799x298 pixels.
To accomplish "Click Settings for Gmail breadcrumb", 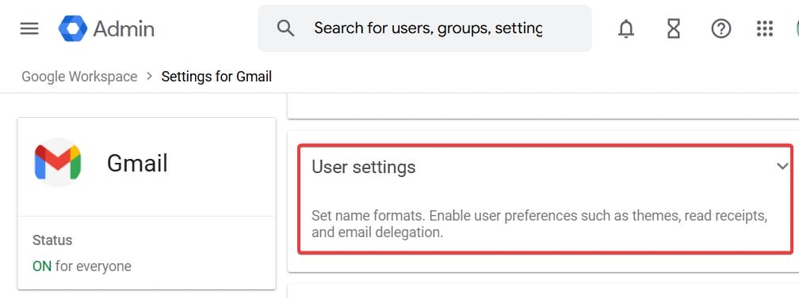I will pyautogui.click(x=216, y=77).
